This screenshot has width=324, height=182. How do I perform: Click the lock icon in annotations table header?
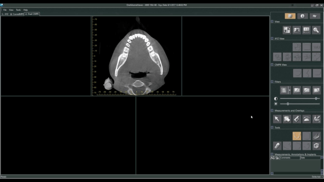[x=278, y=158]
